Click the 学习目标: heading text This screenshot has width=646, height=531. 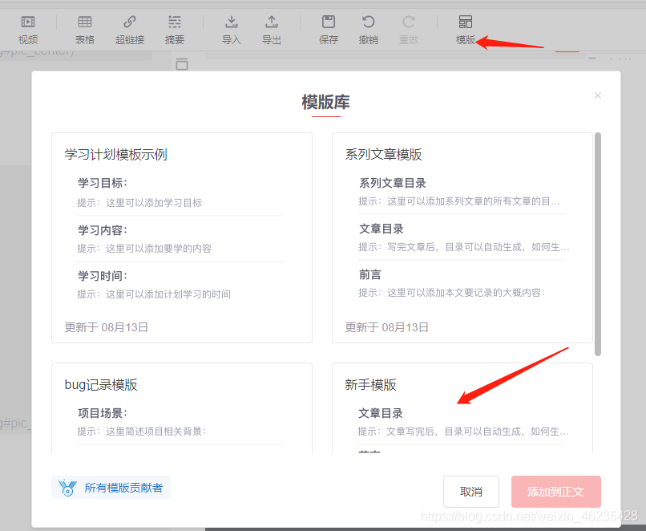pos(103,183)
